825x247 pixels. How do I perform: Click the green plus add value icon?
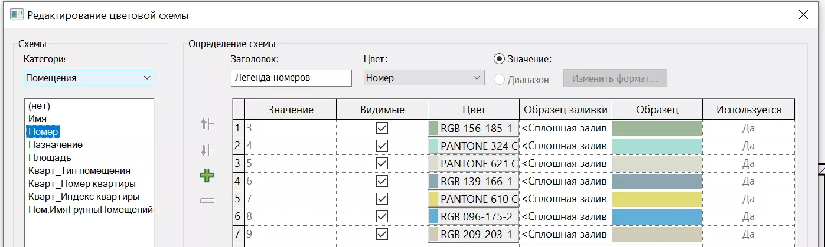point(207,175)
